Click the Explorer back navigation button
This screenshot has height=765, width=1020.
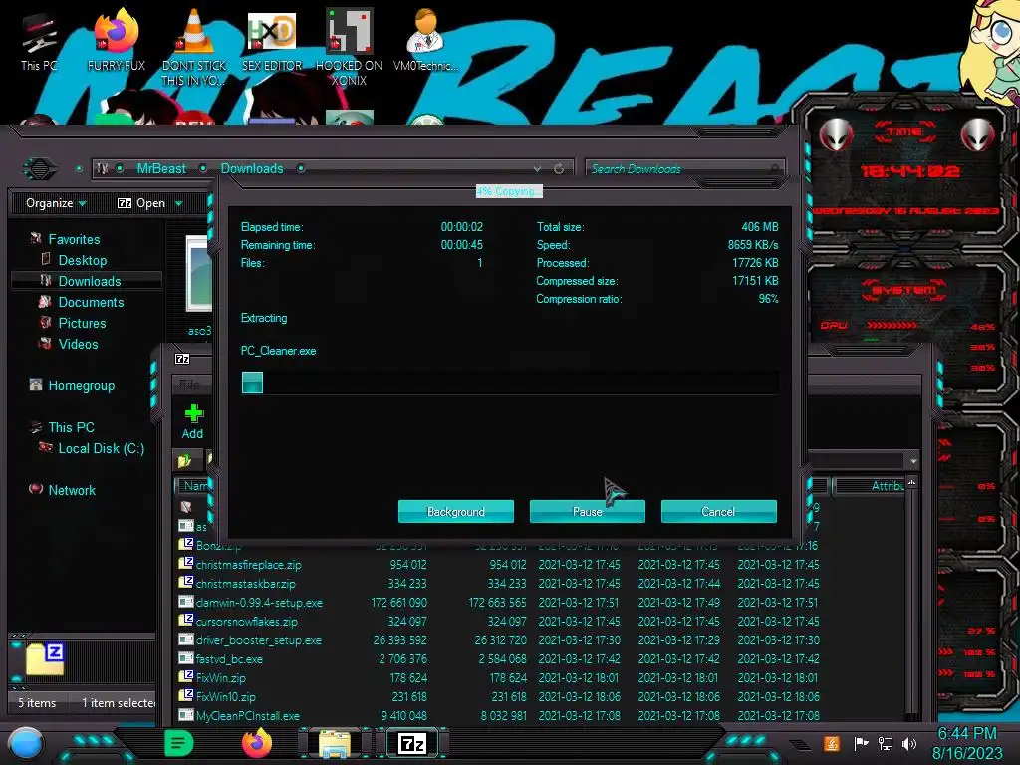point(40,169)
